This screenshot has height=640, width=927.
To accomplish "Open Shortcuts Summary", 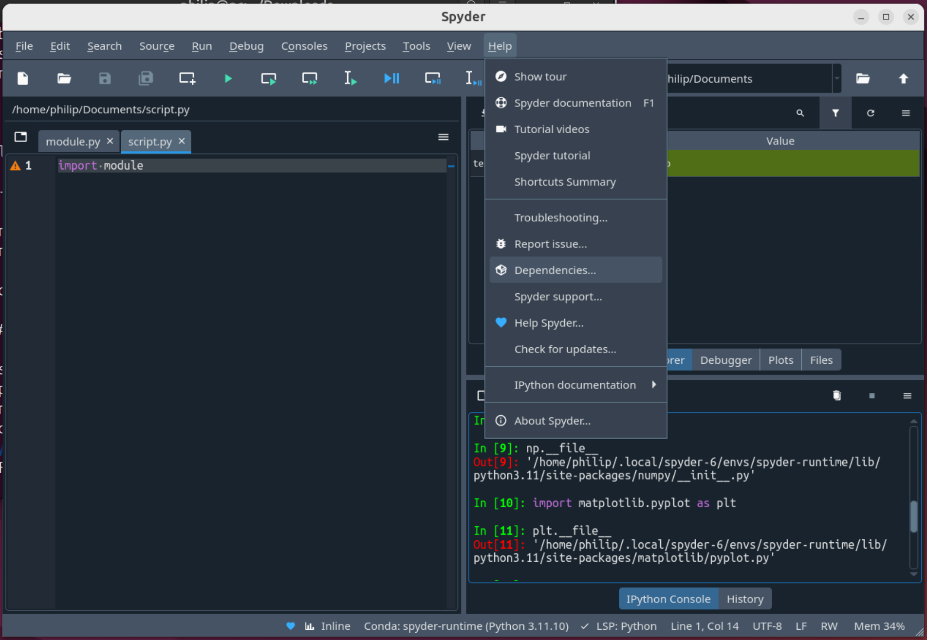I will tap(575, 181).
